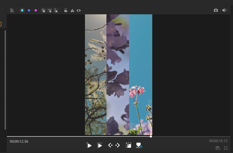Click the horizontal guide line tool
Image resolution: width=233 pixels, height=153 pixels.
tap(50, 10)
